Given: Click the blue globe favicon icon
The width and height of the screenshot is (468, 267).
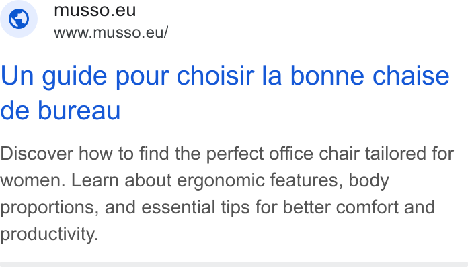Looking at the screenshot, I should click(19, 19).
